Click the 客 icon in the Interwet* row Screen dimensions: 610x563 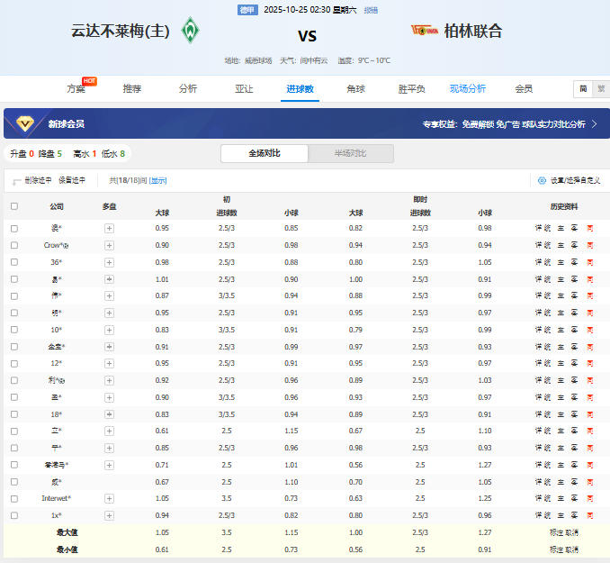[x=573, y=498]
